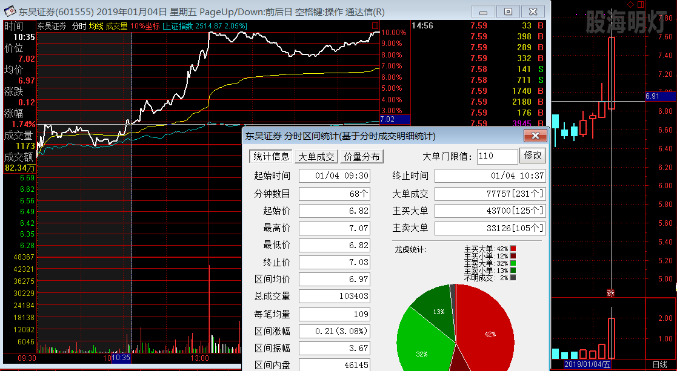Toggle the 10%坐标 scale label
The image size is (677, 371).
pyautogui.click(x=145, y=26)
